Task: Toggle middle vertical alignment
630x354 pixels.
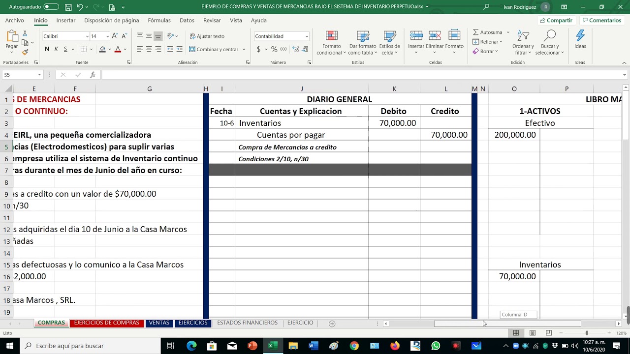Action: (149, 36)
